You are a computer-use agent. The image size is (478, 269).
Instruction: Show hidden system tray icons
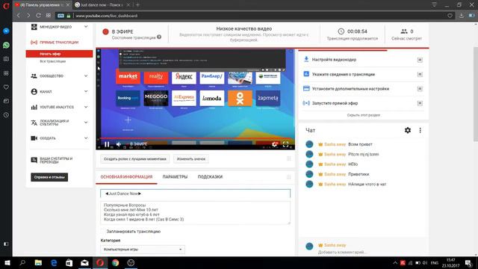click(395, 262)
